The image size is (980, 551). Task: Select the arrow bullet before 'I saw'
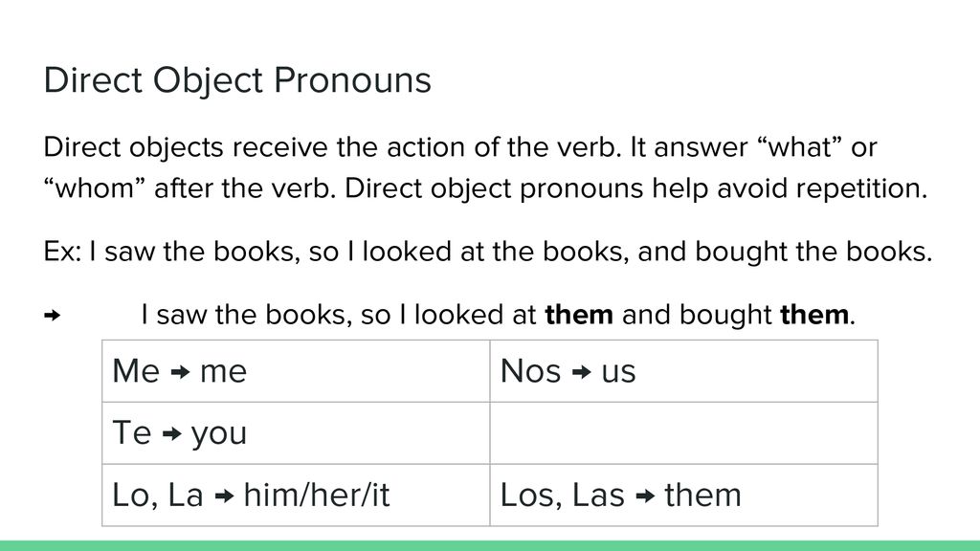tap(53, 316)
